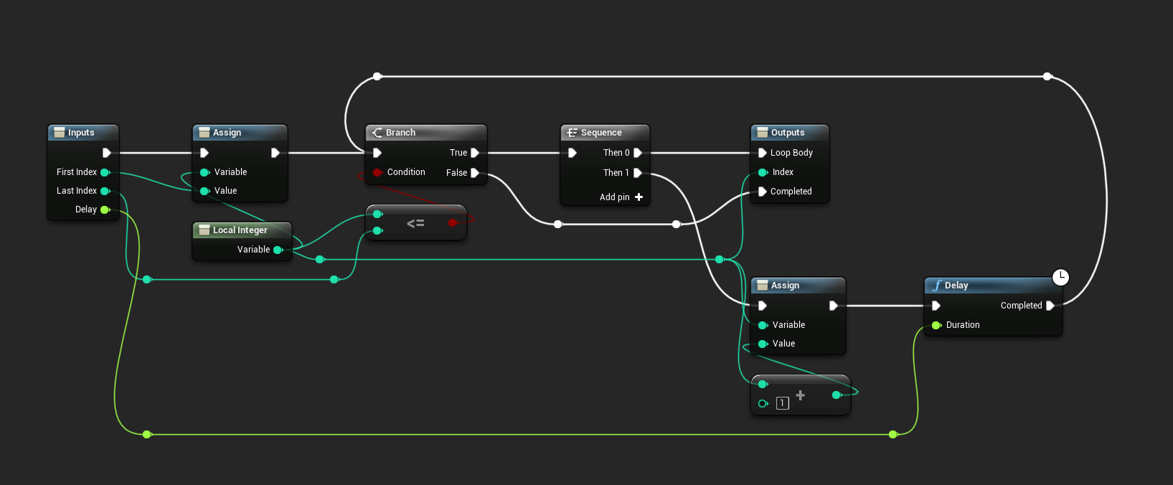This screenshot has height=485, width=1173.
Task: Select the Local Integer node header
Action: (x=240, y=230)
